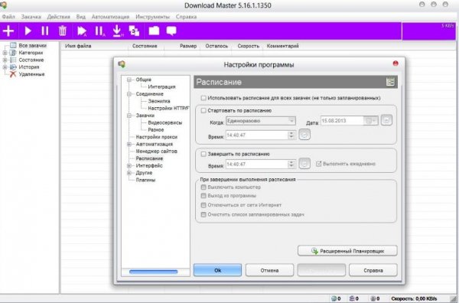
Task: Open the Инструменты menu
Action: coord(152,17)
